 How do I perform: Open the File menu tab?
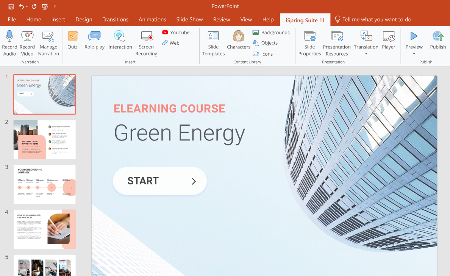(12, 19)
